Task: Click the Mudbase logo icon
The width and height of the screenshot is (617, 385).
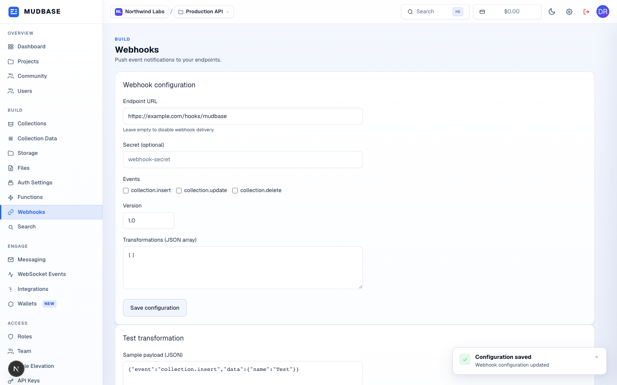Action: [x=14, y=12]
